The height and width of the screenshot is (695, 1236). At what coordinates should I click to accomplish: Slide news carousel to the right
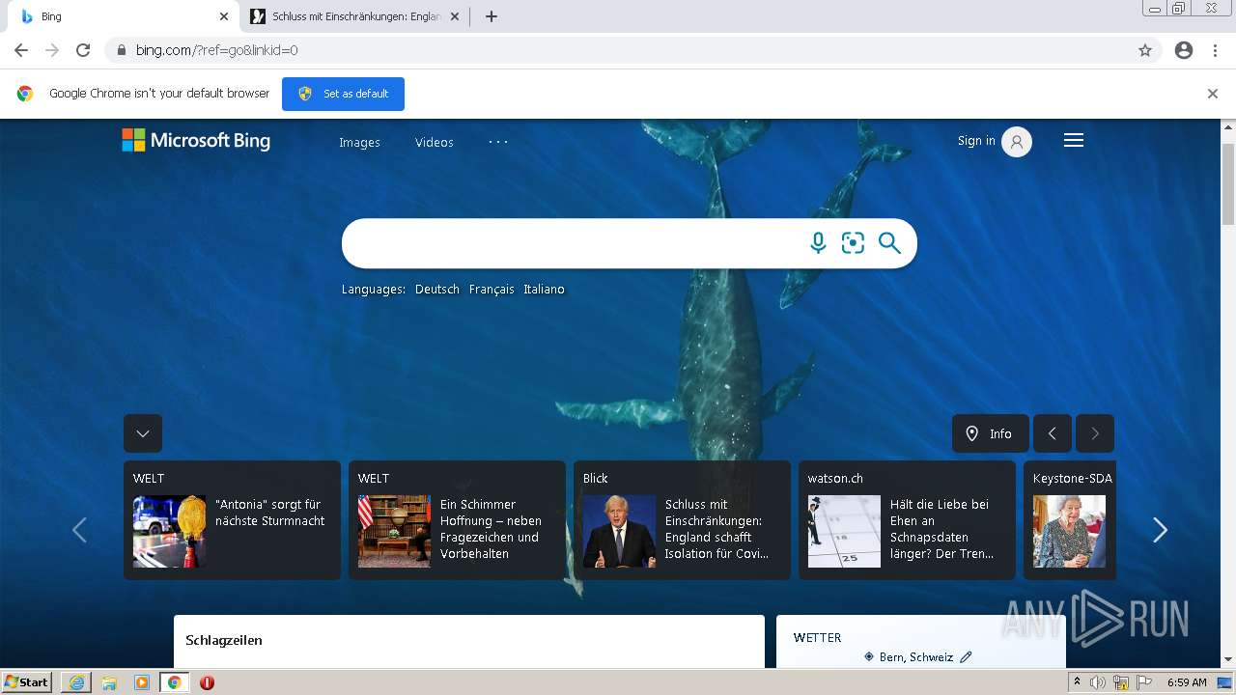(1160, 530)
